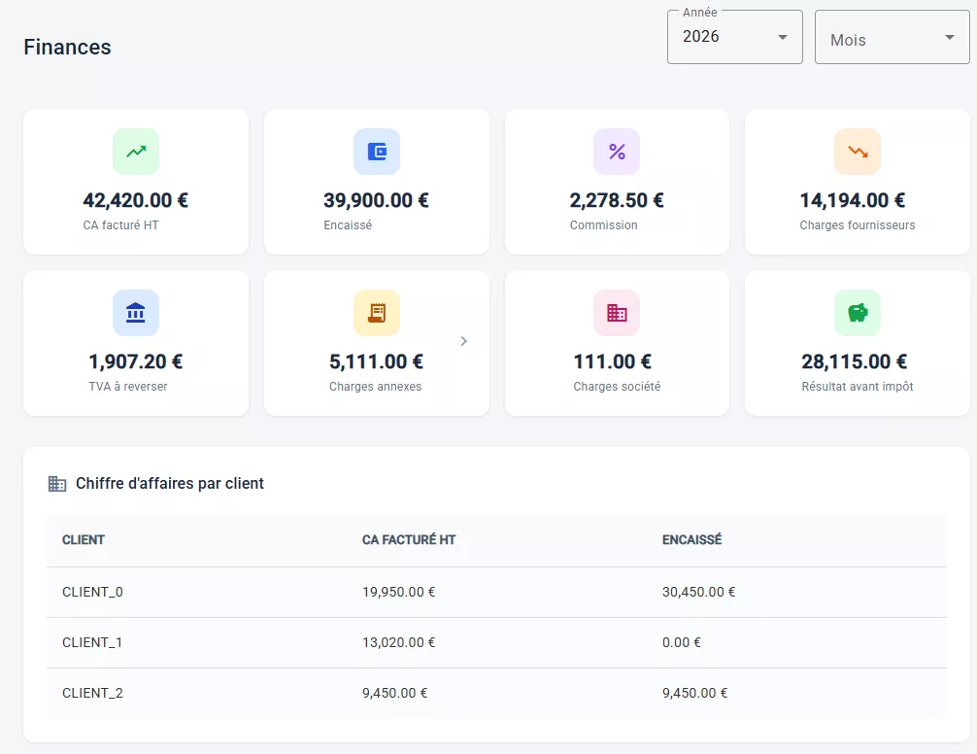Screen dimensions: 977x754
Task: Click the 14,194.00 € Charges fournisseurs value
Action: click(853, 201)
